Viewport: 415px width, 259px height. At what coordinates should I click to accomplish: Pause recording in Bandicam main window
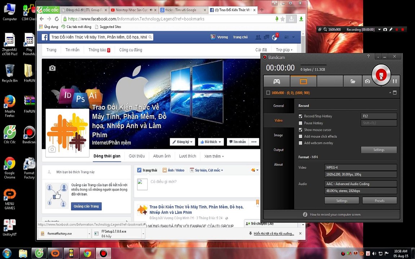(394, 81)
